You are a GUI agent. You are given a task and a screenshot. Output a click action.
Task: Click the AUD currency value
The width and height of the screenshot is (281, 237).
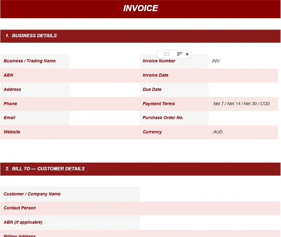click(218, 132)
